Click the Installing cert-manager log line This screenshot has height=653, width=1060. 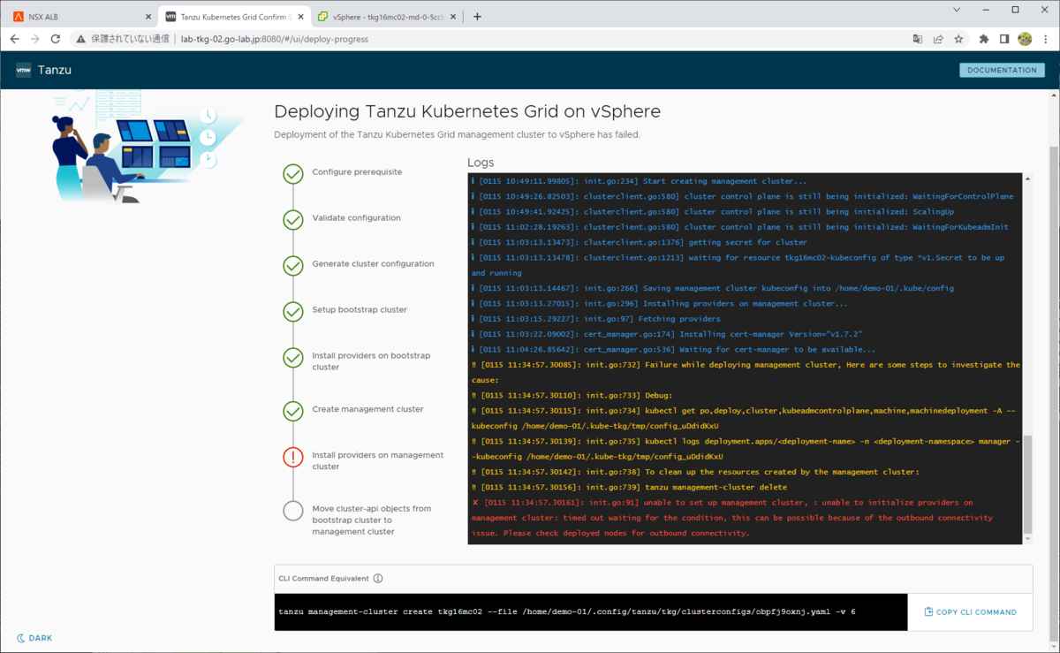(x=667, y=334)
